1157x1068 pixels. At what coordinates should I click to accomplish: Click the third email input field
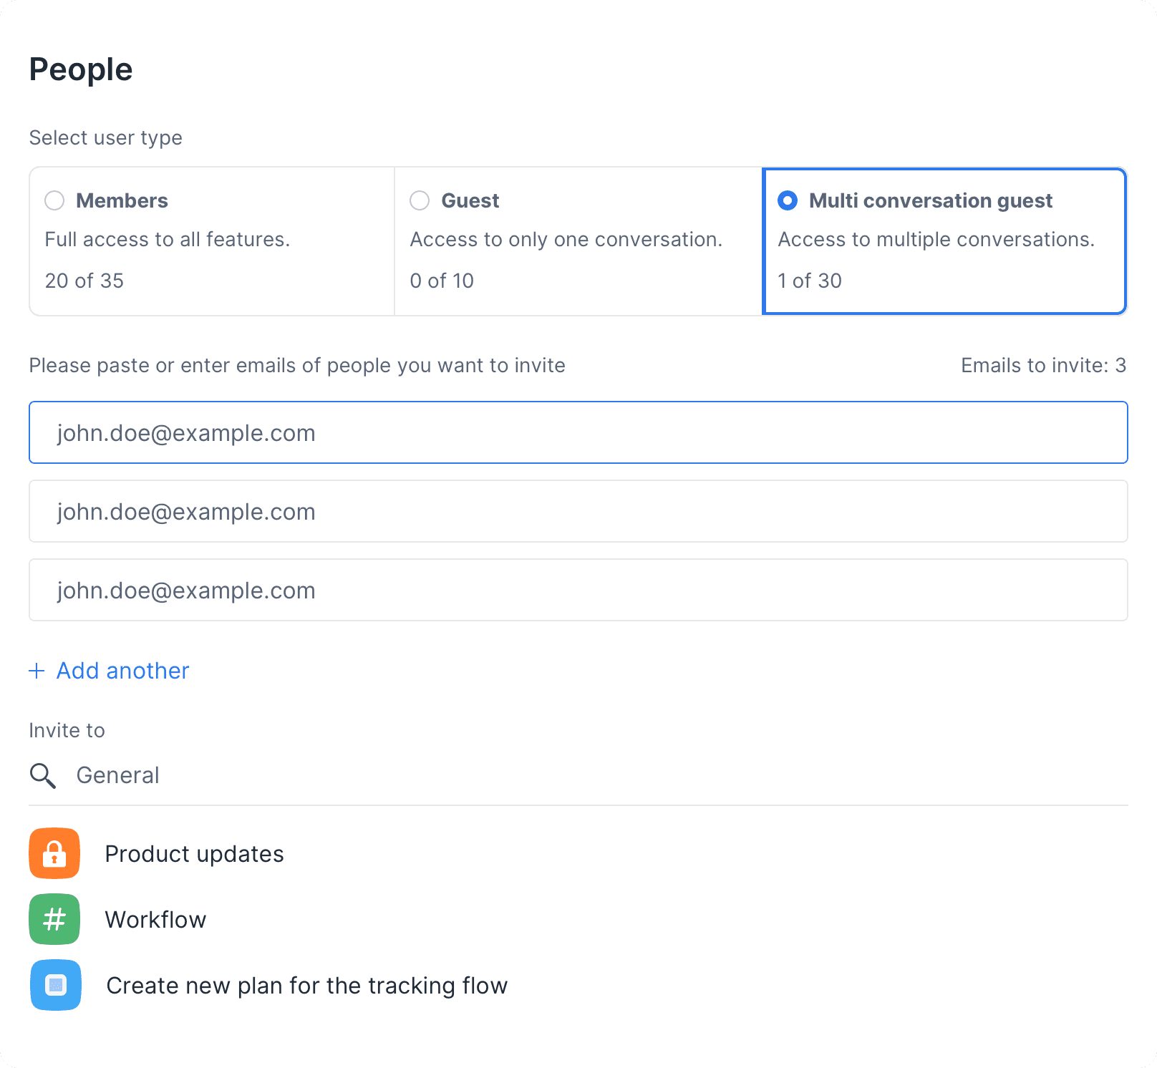pyautogui.click(x=577, y=590)
